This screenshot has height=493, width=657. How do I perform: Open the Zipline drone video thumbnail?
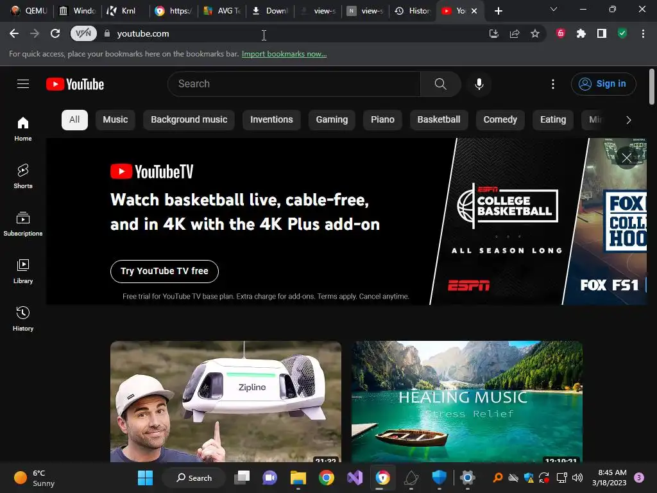click(226, 402)
